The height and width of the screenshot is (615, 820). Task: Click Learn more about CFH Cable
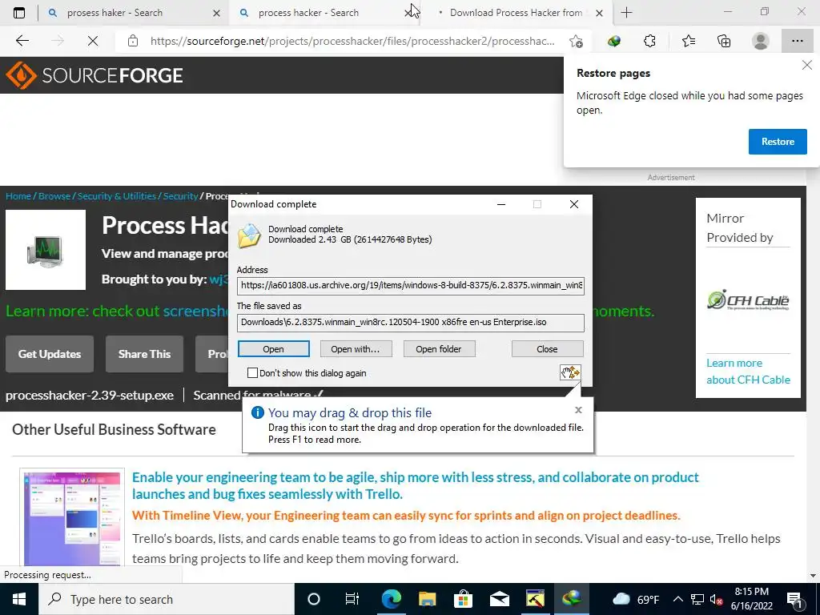(x=748, y=372)
